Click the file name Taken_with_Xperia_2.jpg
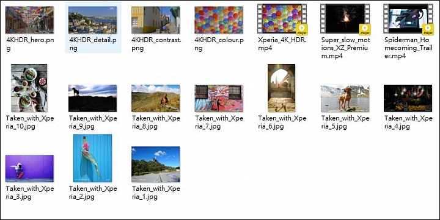Viewport: 440px width, 220px height. click(x=93, y=193)
